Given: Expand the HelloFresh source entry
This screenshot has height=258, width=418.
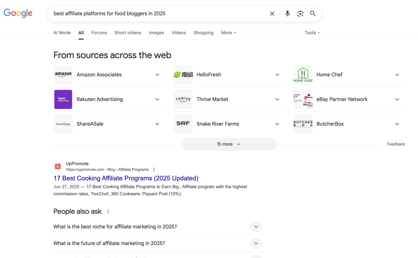Looking at the screenshot, I should pos(277,75).
